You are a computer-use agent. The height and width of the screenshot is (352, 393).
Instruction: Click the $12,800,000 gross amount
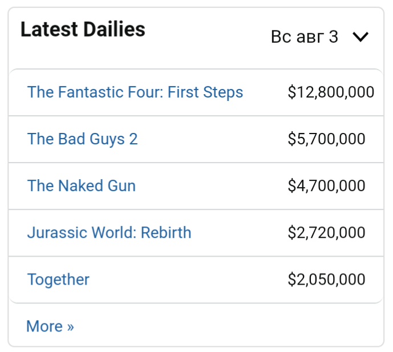(x=331, y=92)
